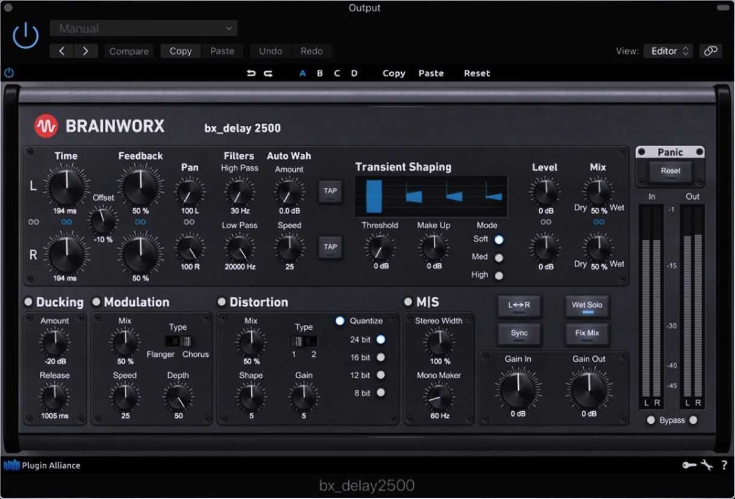Image resolution: width=735 pixels, height=499 pixels.
Task: Click the Fix Mix button
Action: point(587,333)
